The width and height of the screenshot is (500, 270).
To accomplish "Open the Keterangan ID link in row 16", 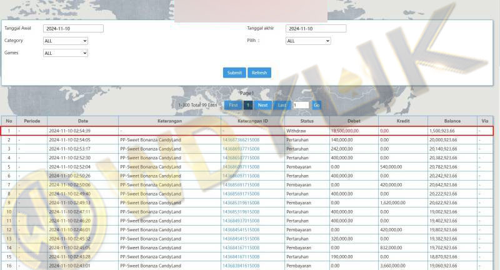I will click(x=241, y=266).
